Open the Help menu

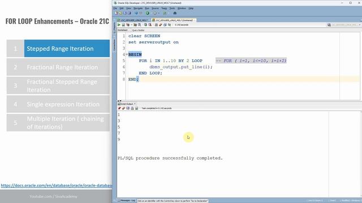click(191, 8)
